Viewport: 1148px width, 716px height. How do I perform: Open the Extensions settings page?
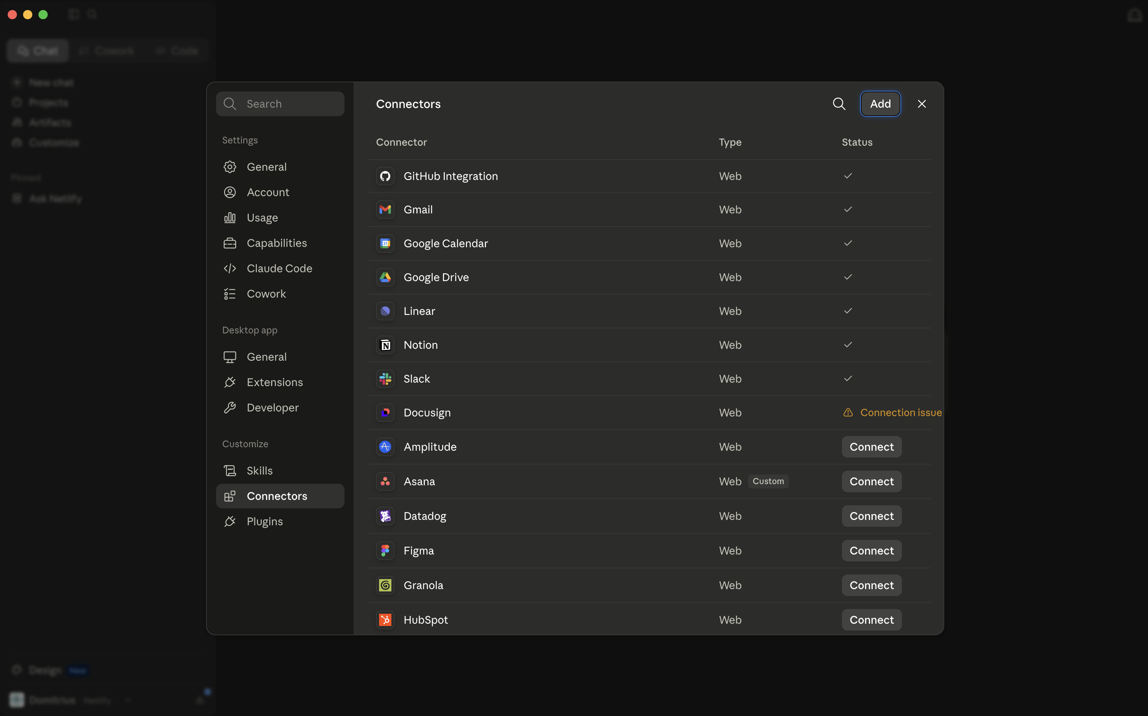pos(280,382)
